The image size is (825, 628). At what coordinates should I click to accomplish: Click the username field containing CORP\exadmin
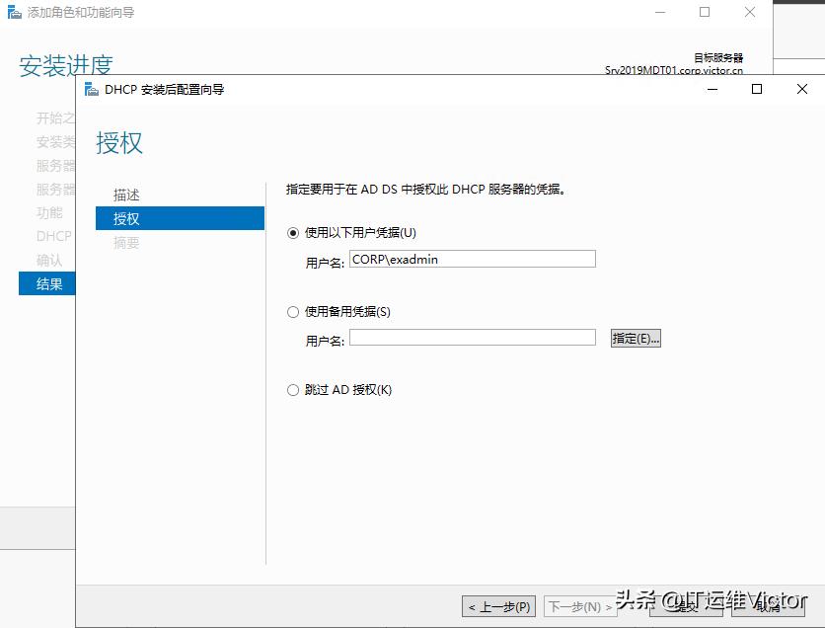[x=473, y=259]
